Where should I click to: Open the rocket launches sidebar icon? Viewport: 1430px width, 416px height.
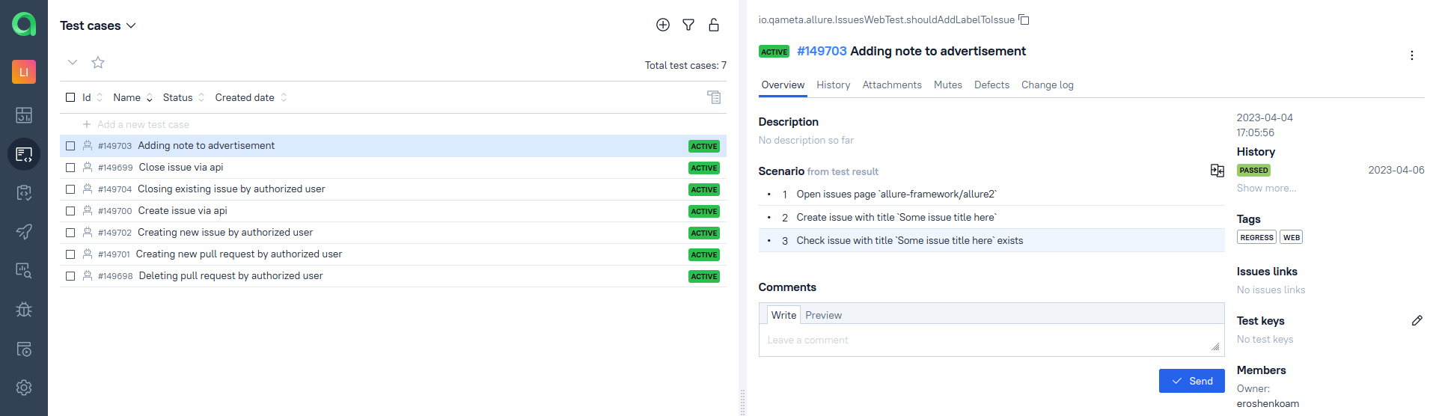pyautogui.click(x=24, y=232)
